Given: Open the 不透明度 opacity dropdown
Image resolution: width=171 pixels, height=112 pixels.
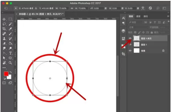Looking at the screenshot, I should point(164,27).
